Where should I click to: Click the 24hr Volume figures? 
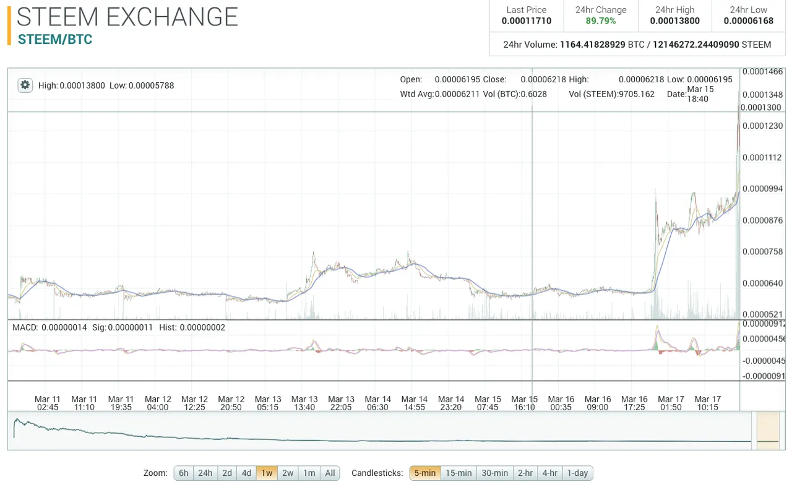[x=637, y=45]
